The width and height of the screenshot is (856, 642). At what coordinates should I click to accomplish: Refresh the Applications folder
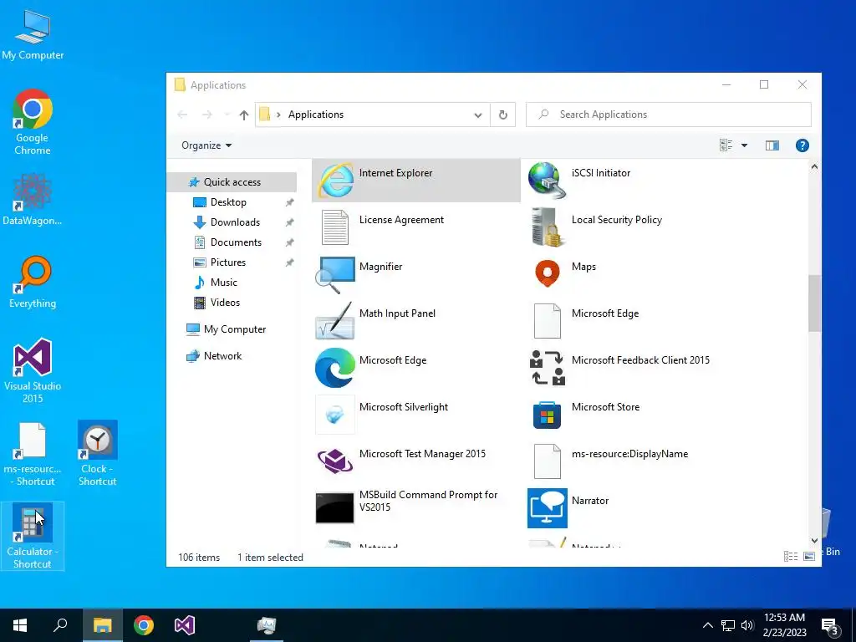click(502, 115)
